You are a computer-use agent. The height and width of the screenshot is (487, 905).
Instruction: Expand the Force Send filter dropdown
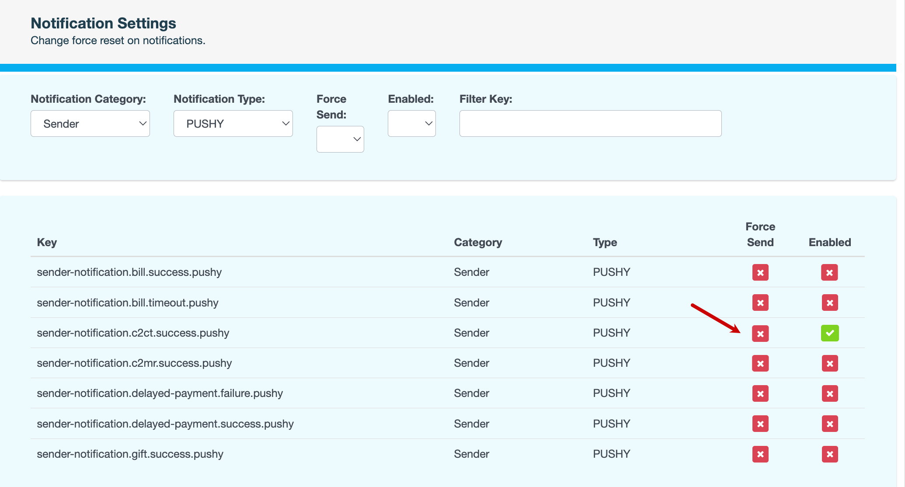point(340,139)
